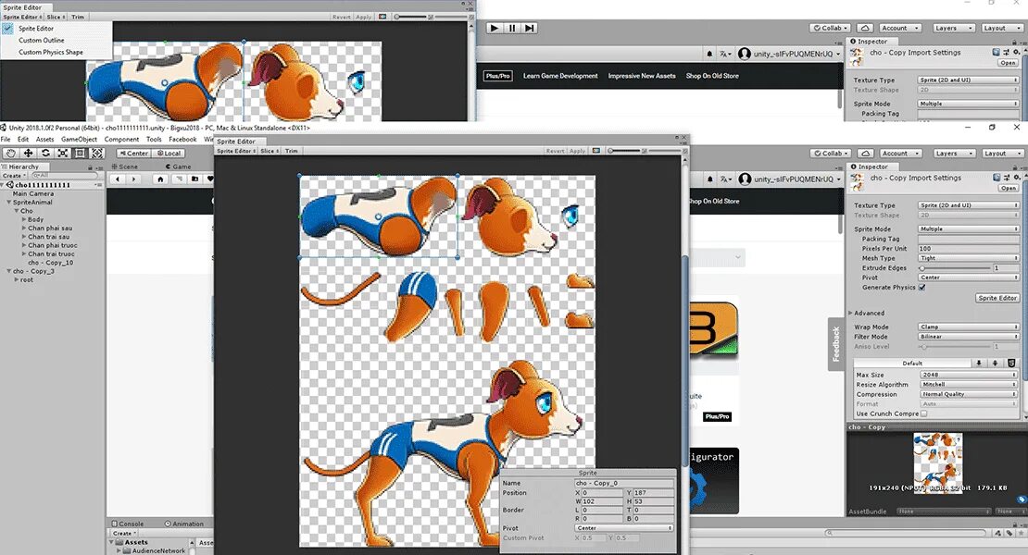The image size is (1028, 555).
Task: Open the GameObject menu
Action: (x=80, y=140)
